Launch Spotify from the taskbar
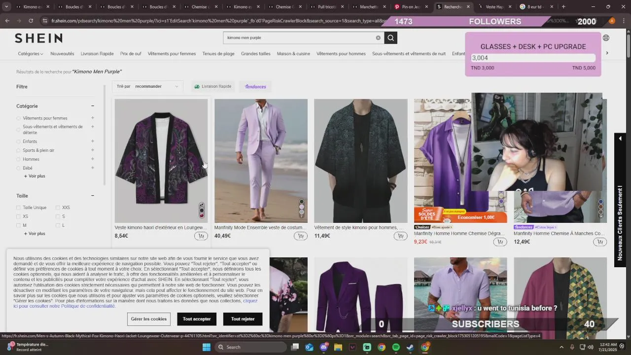This screenshot has height=355, width=631. [396, 347]
